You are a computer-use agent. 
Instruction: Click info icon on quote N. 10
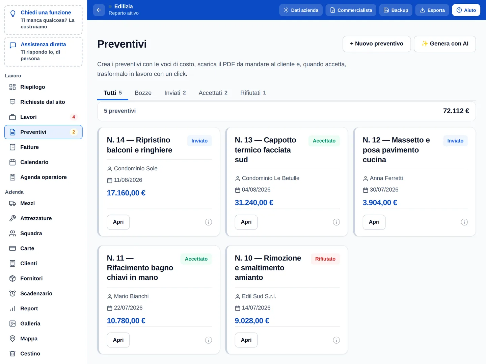(336, 340)
